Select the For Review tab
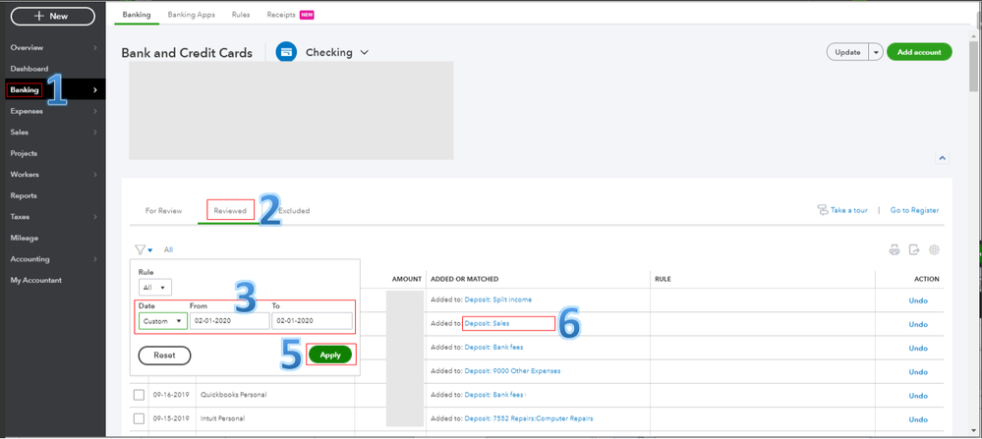The height and width of the screenshot is (439, 982). 163,211
